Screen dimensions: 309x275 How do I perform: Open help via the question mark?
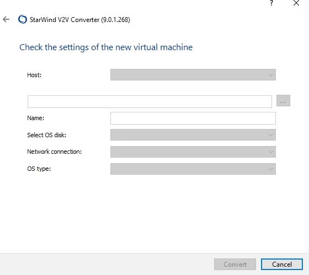coord(271,3)
